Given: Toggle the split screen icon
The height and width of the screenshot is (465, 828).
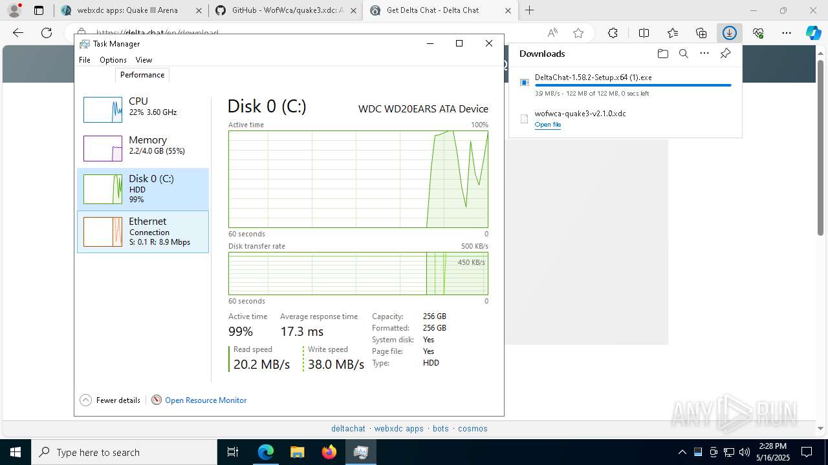Looking at the screenshot, I should 644,33.
